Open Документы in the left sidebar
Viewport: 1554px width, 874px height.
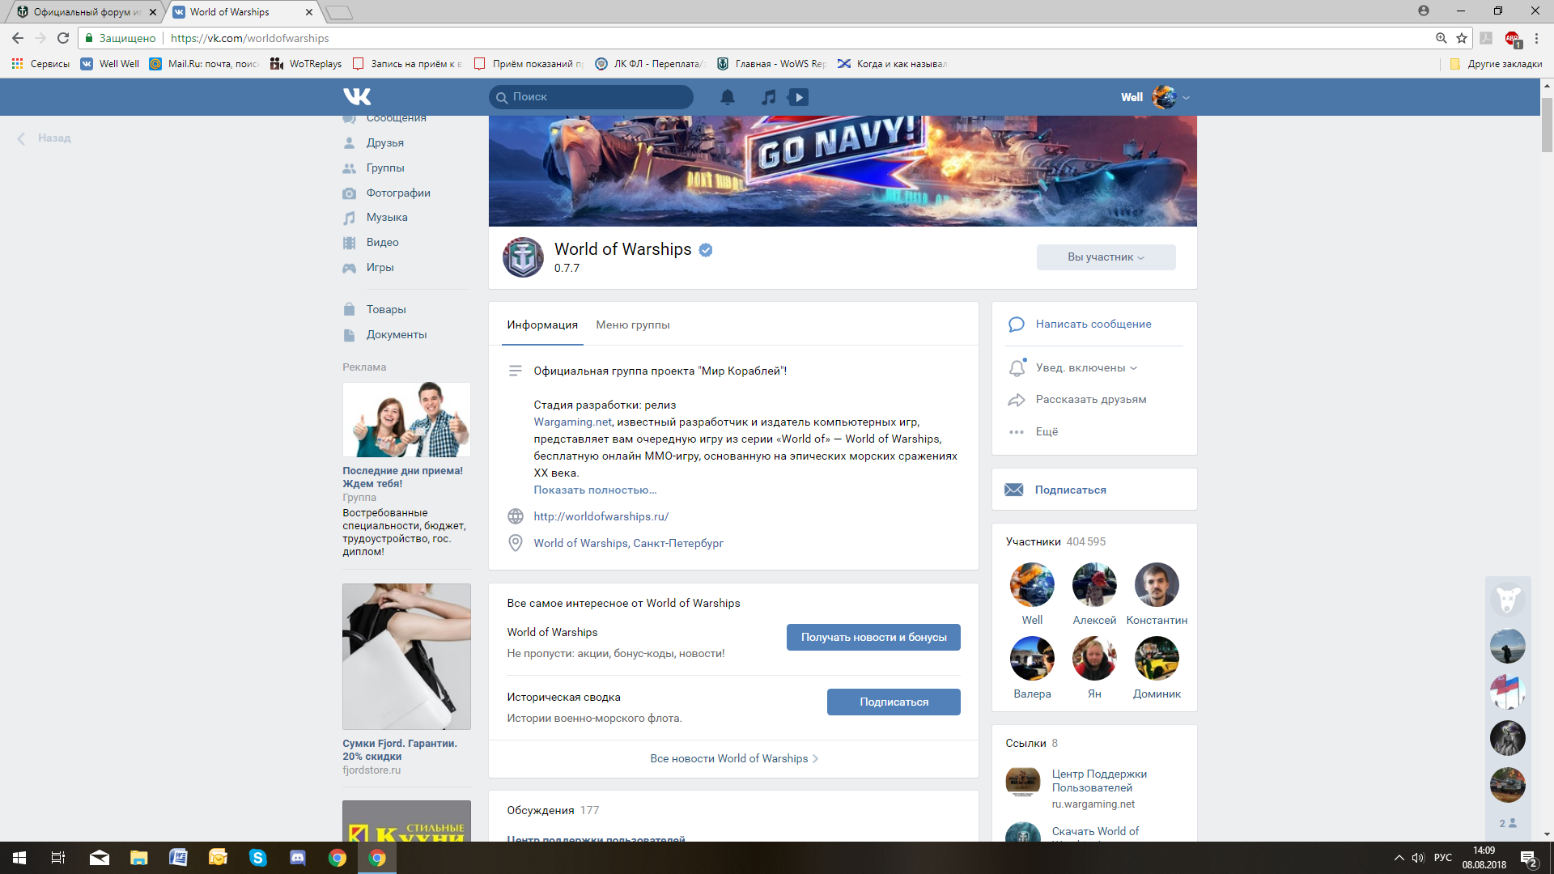(x=396, y=335)
